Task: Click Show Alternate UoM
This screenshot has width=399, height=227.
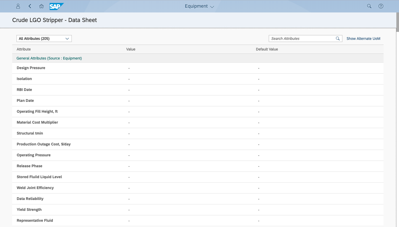Action: tap(363, 38)
